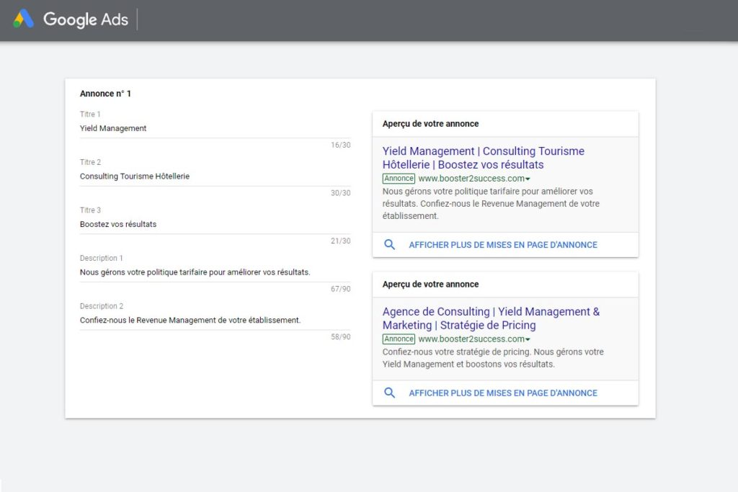Click the preview text starting Confiez-nous votre stratégie

493,358
